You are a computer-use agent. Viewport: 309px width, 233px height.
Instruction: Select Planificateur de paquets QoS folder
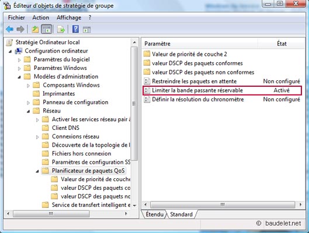click(88, 171)
